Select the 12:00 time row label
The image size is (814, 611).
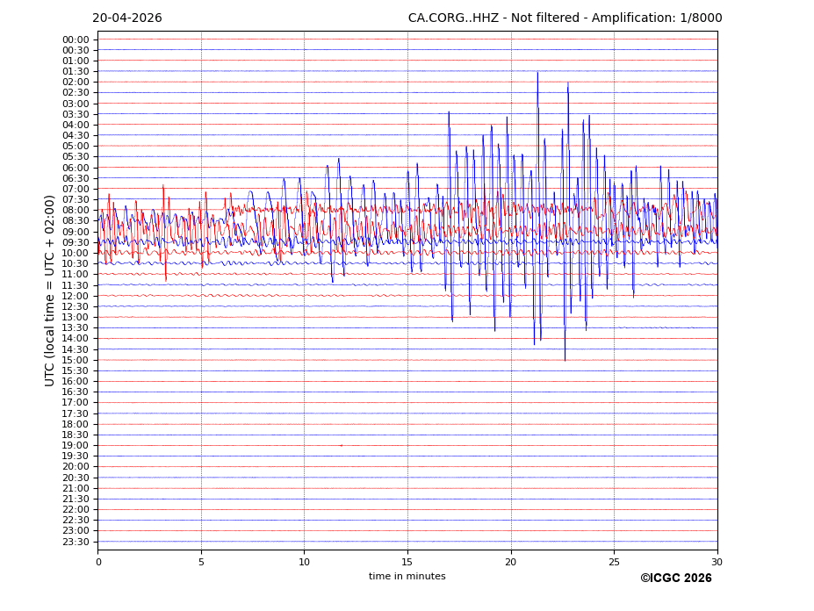(x=76, y=296)
